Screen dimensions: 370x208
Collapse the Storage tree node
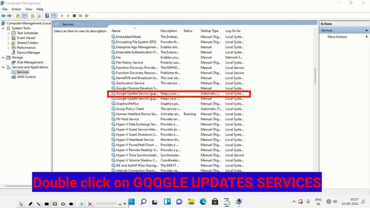[x=3, y=58]
